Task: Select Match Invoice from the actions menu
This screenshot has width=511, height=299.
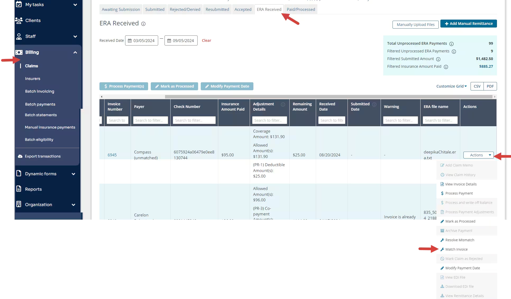Action: (456, 249)
